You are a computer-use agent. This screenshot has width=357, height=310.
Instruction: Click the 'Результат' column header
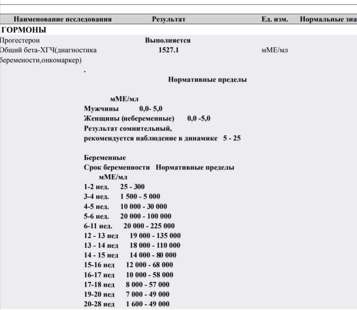click(169, 19)
